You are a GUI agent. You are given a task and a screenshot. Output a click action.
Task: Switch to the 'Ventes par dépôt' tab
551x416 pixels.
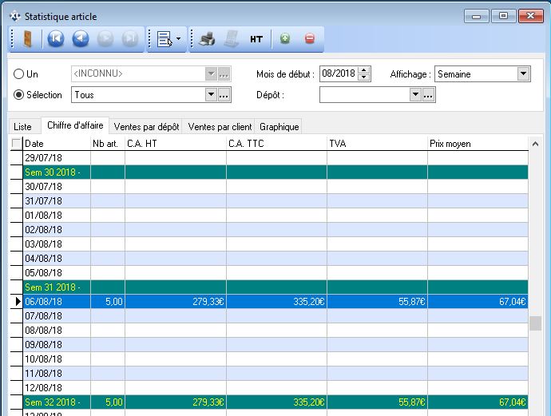(146, 126)
